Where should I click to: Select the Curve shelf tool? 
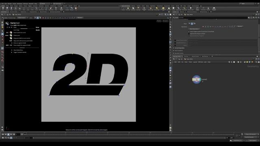pos(36,9)
